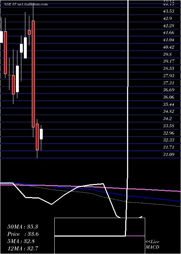This screenshot has width=181, height=254.
Task: Click the 35.44 price axis label
Action: click(x=169, y=104)
